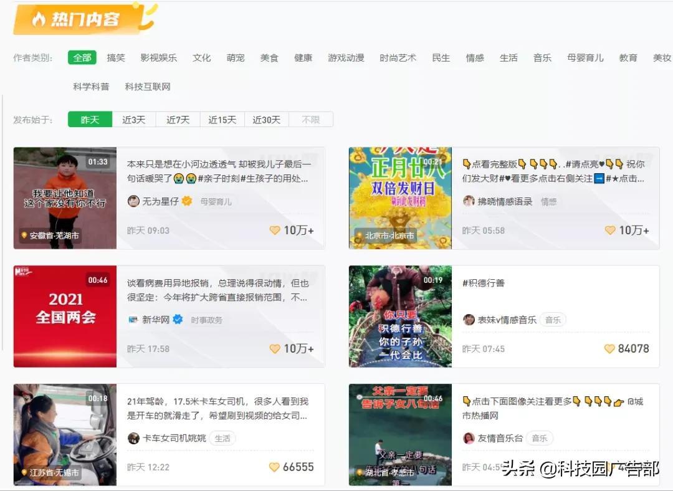The width and height of the screenshot is (673, 491).
Task: Click heart icon on 拂晓情感语录 card
Action: pos(610,231)
